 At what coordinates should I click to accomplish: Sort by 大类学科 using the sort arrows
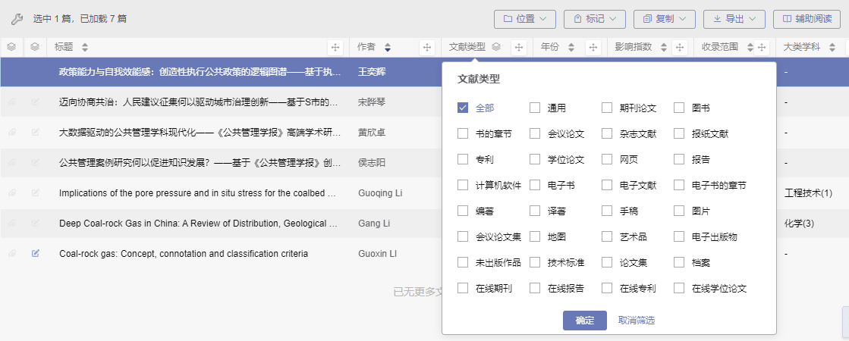[x=832, y=48]
